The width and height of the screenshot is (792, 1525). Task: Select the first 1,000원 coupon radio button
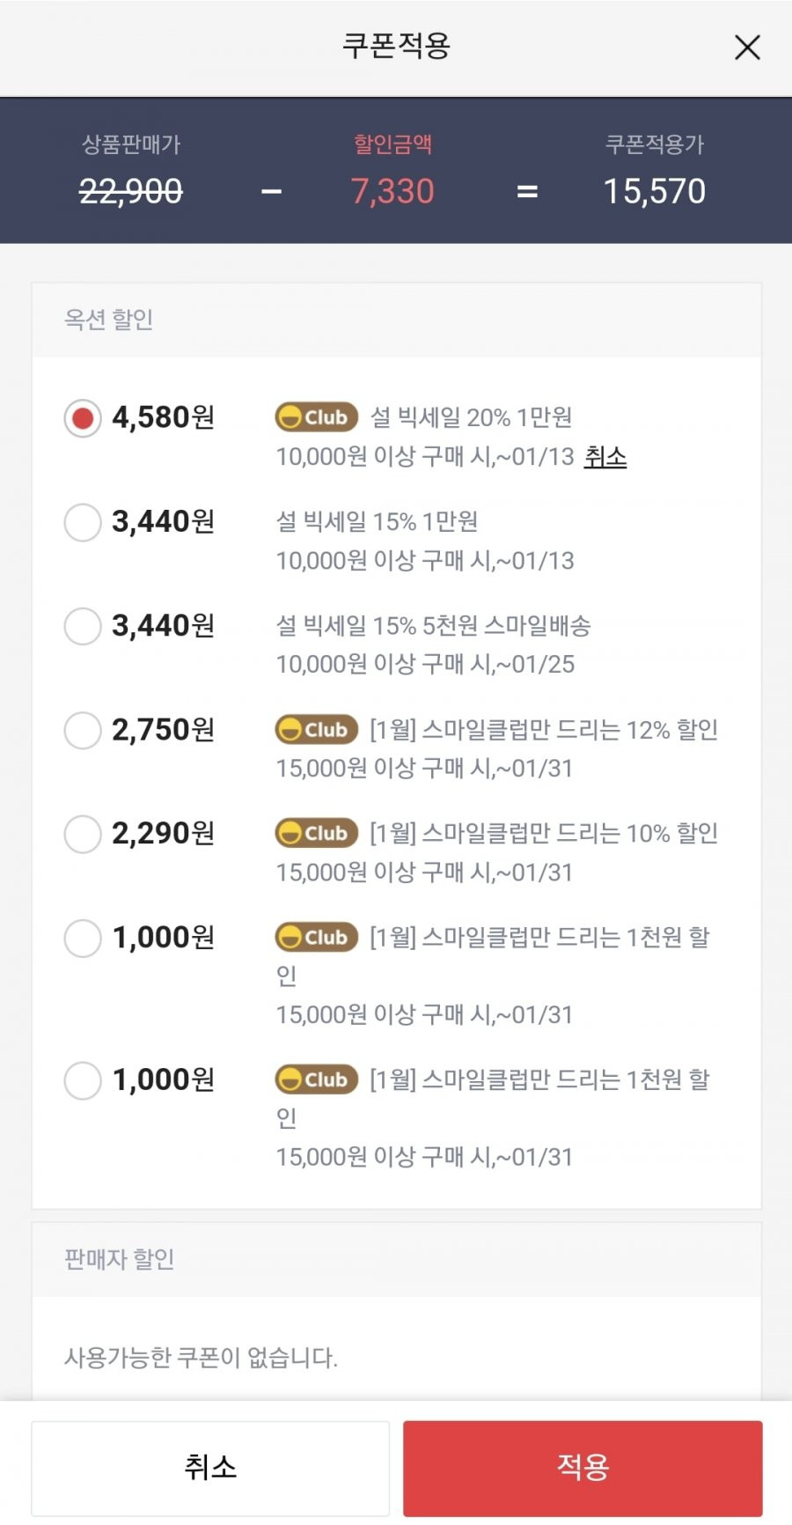tap(83, 938)
